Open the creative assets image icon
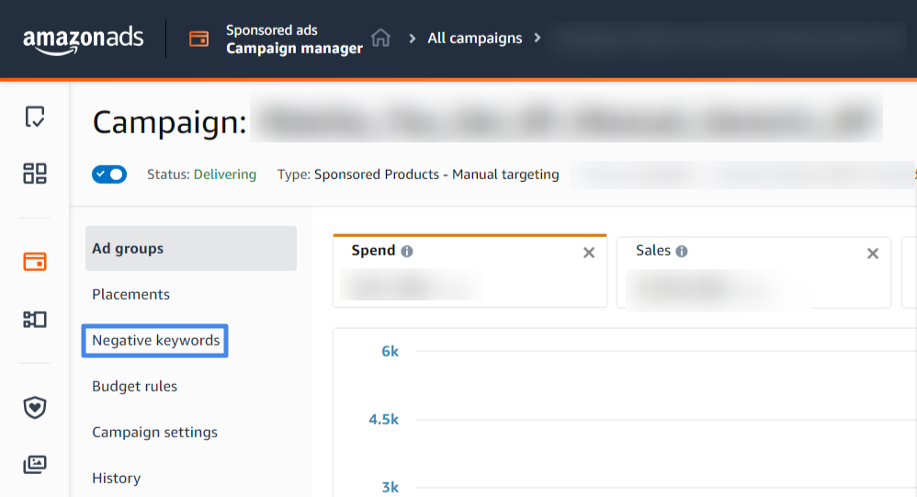 click(35, 465)
